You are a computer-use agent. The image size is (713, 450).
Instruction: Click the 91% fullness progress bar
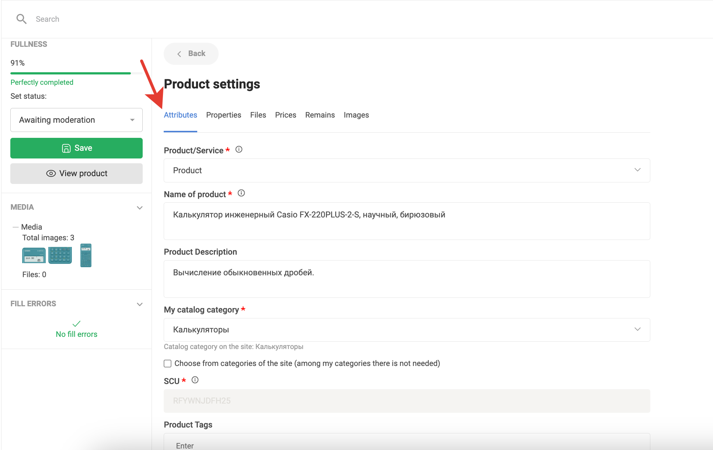(76, 73)
